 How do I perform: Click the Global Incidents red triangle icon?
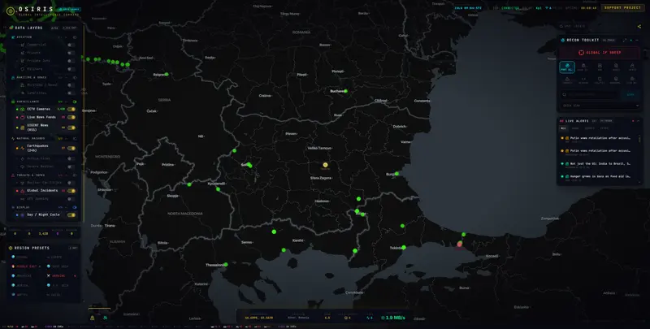(x=22, y=191)
